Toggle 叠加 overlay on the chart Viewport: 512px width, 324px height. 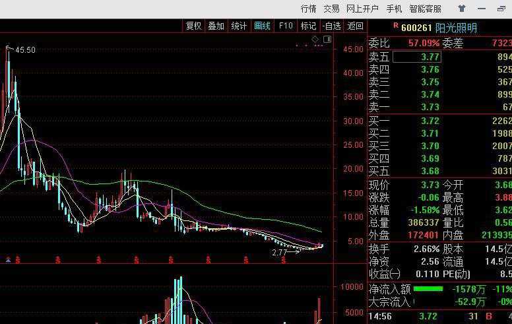216,26
